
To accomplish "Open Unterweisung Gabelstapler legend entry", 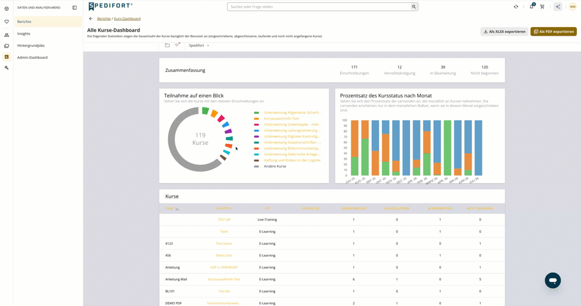I will (292, 124).
